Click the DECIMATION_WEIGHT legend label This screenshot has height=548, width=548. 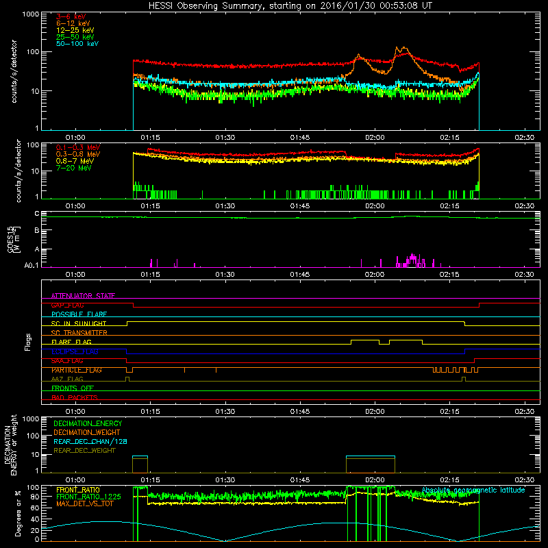coord(87,432)
